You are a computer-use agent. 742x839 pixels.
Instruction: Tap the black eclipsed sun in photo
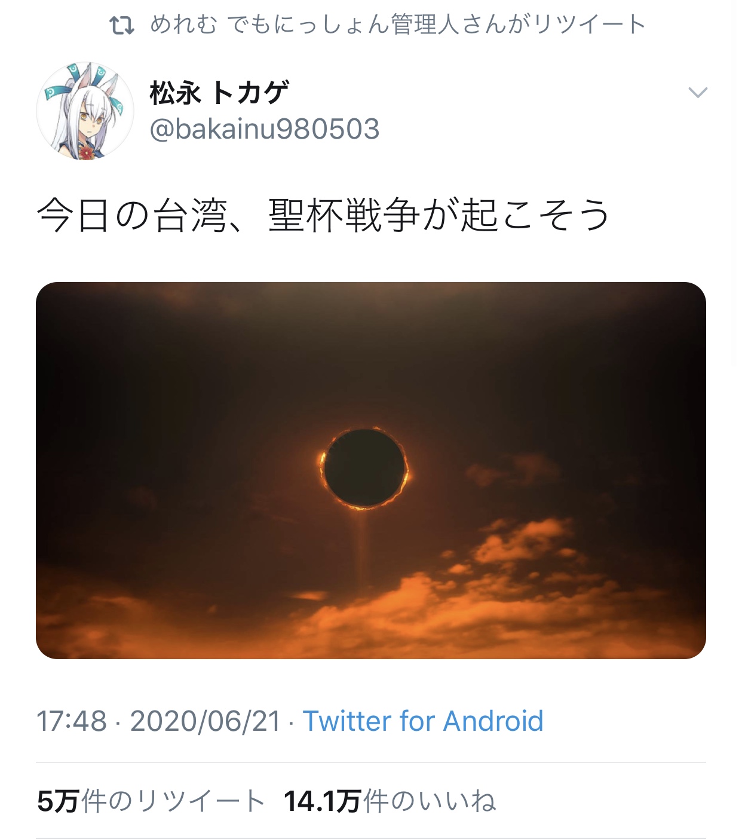click(365, 468)
